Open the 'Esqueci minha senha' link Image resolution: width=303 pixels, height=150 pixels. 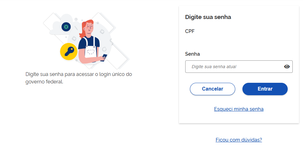pyautogui.click(x=239, y=109)
